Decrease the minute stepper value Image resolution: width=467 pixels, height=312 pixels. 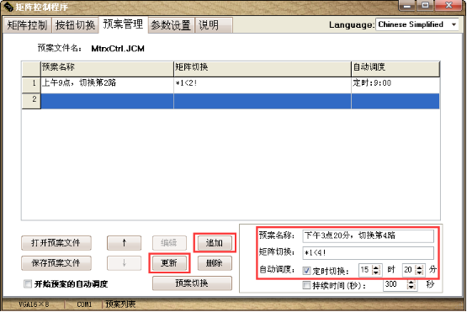click(x=420, y=273)
